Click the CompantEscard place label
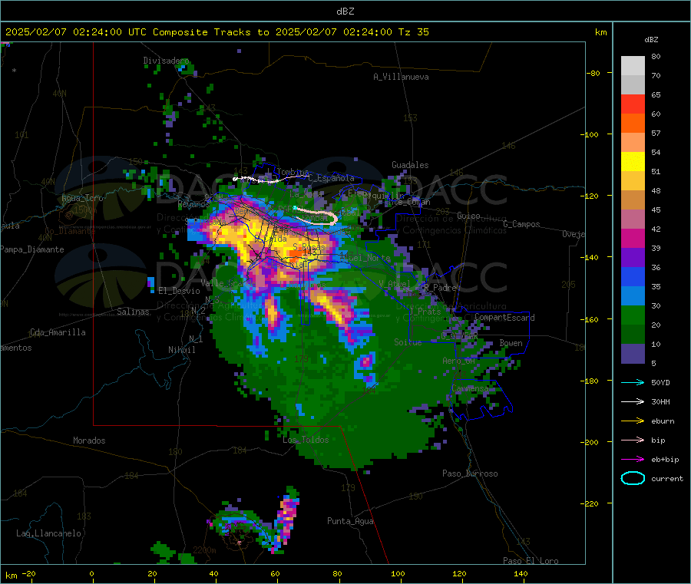Image resolution: width=691 pixels, height=584 pixels. (x=504, y=317)
